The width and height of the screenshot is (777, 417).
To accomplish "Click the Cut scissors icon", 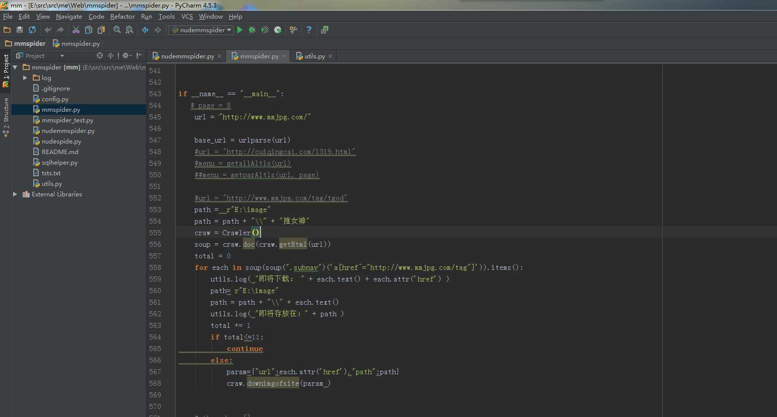I will click(76, 30).
